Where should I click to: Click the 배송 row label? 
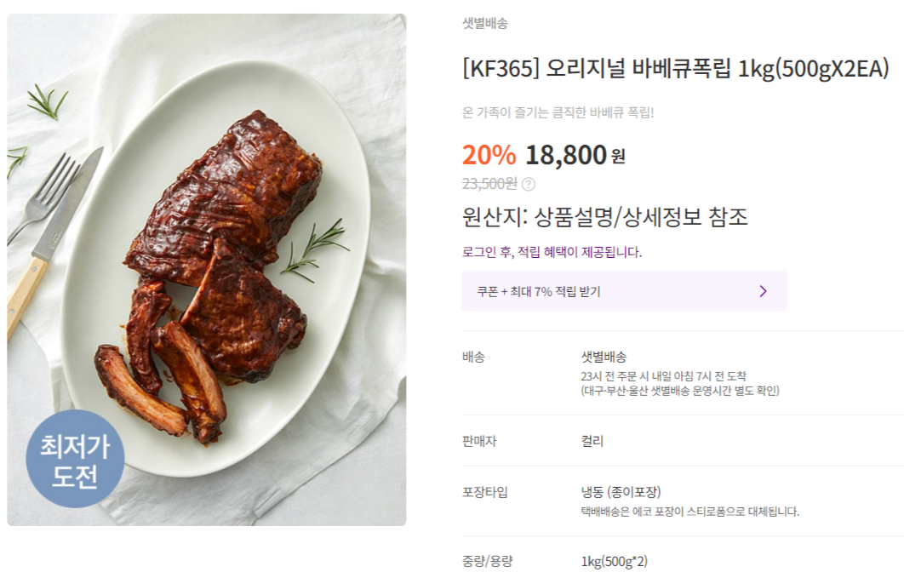474,357
